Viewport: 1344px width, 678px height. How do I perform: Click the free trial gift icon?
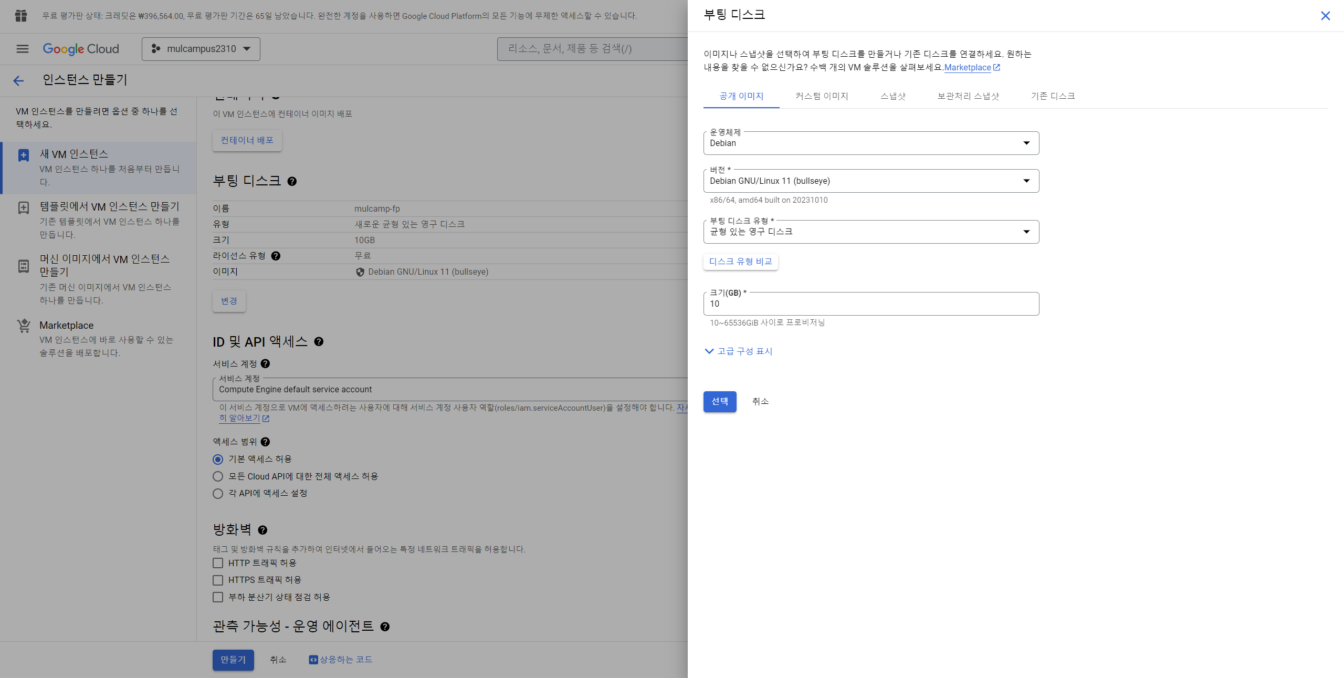(x=21, y=16)
